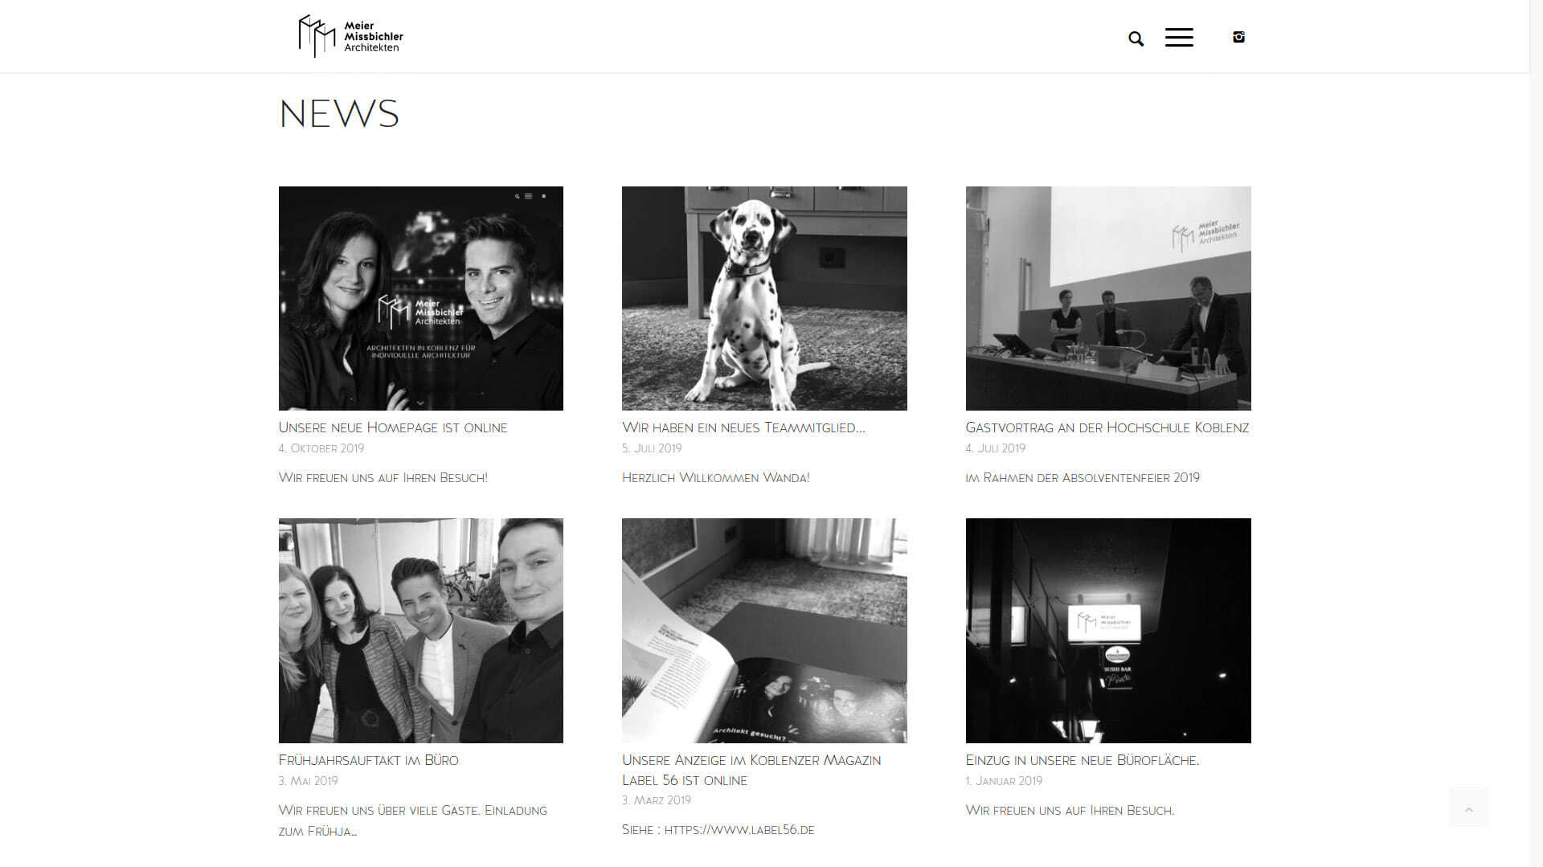Click the '4. Oktober 2019' date label
Image resolution: width=1543 pixels, height=867 pixels.
[x=321, y=448]
